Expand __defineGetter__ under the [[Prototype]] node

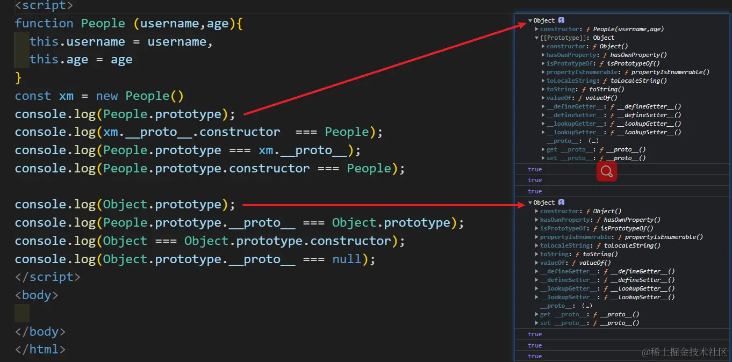543,106
